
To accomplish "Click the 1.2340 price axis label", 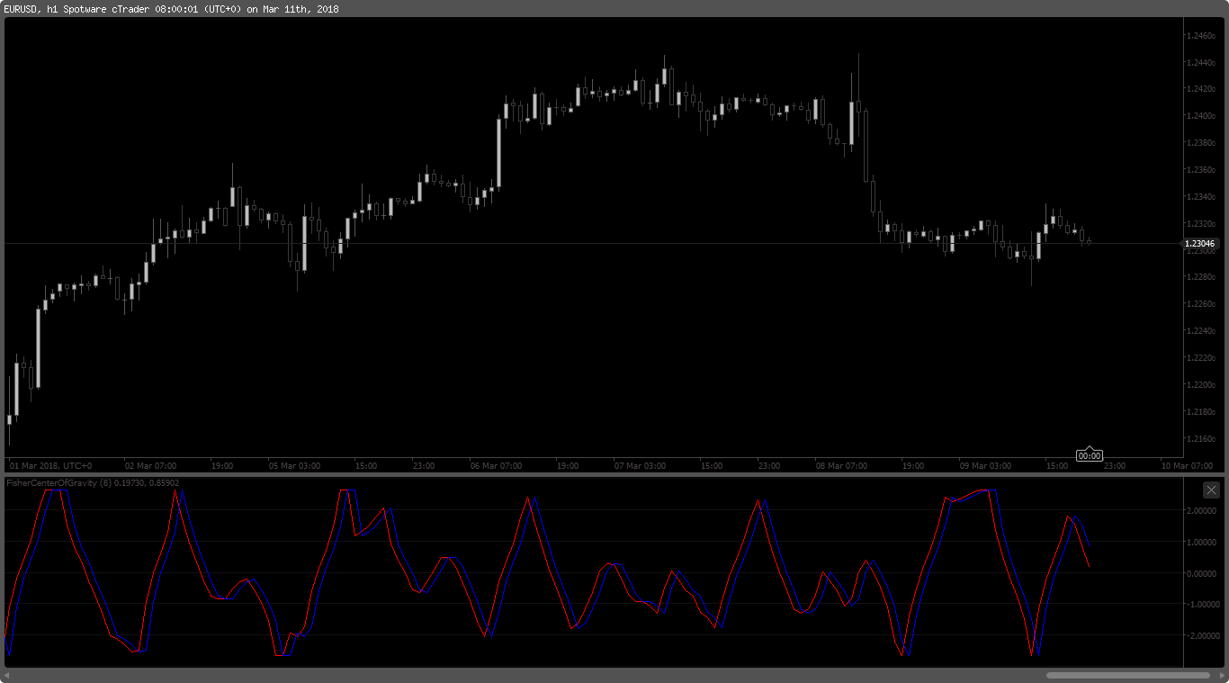I will click(x=1200, y=197).
